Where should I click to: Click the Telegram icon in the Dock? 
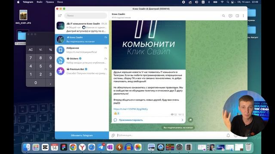pos(101,147)
